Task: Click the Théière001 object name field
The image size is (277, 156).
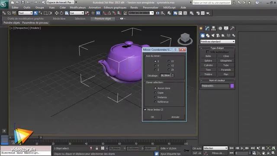Action: point(215,86)
